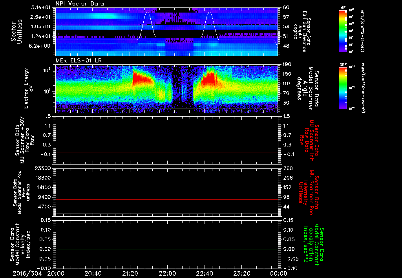
Task: Click the 190 scanner angle tick value
Action: tap(287, 64)
